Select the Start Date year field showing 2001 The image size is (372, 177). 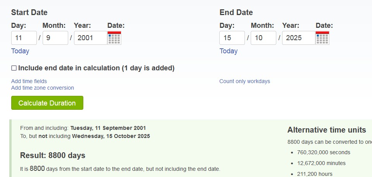click(x=90, y=38)
